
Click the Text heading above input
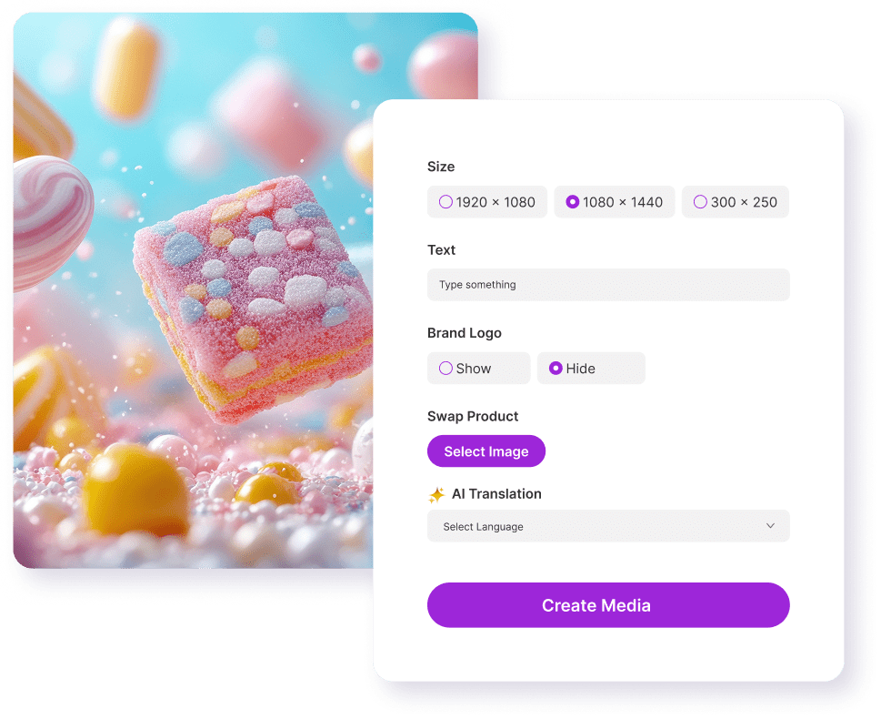click(x=441, y=249)
